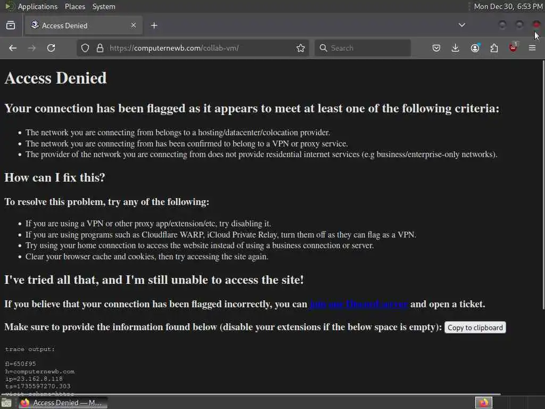Click the 'trace output:' text
This screenshot has height=409, width=545.
[x=30, y=349]
